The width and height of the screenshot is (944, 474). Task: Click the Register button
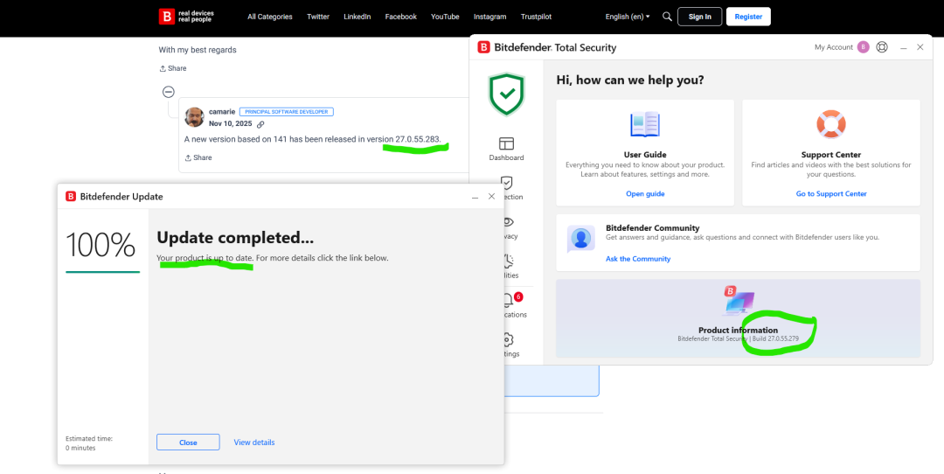748,17
